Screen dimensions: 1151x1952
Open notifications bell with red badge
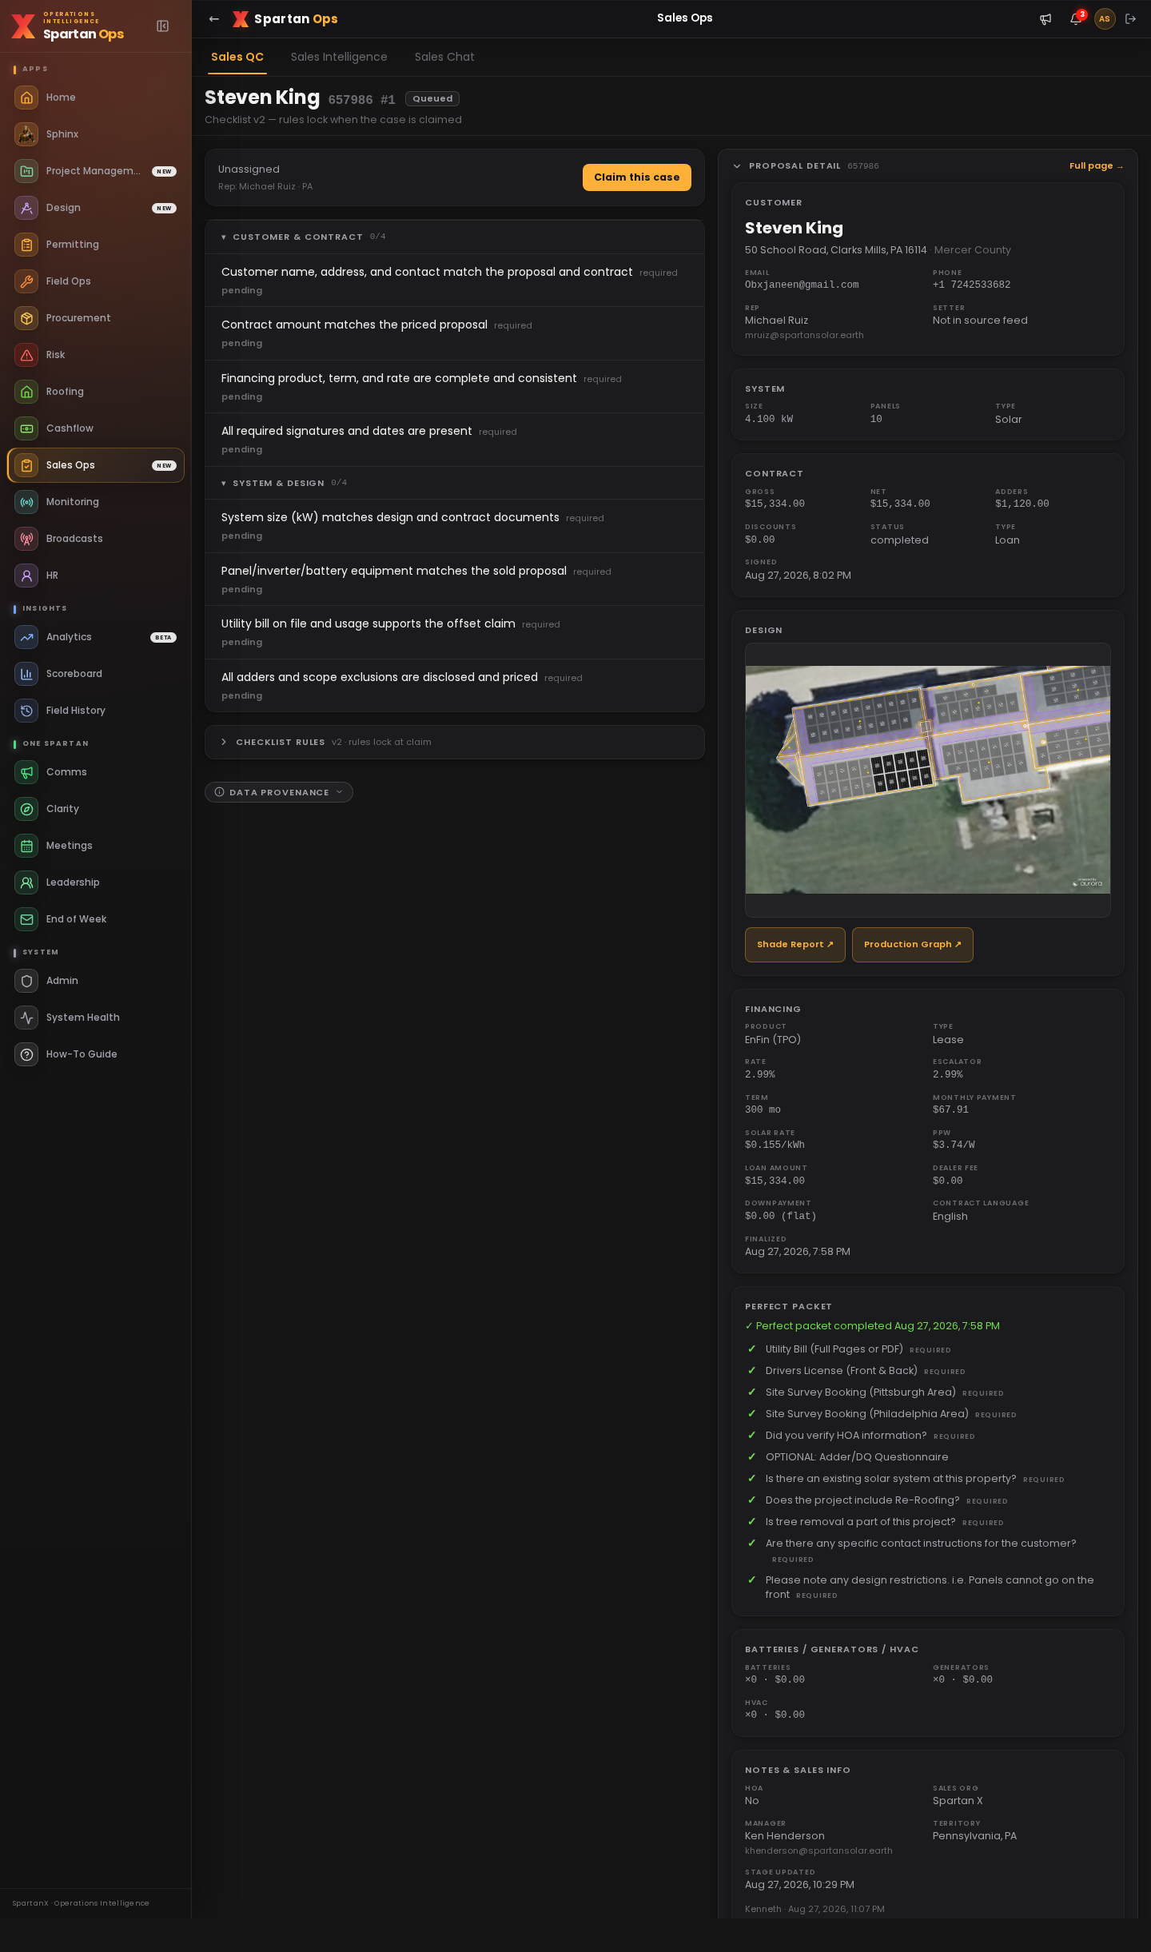pyautogui.click(x=1076, y=18)
